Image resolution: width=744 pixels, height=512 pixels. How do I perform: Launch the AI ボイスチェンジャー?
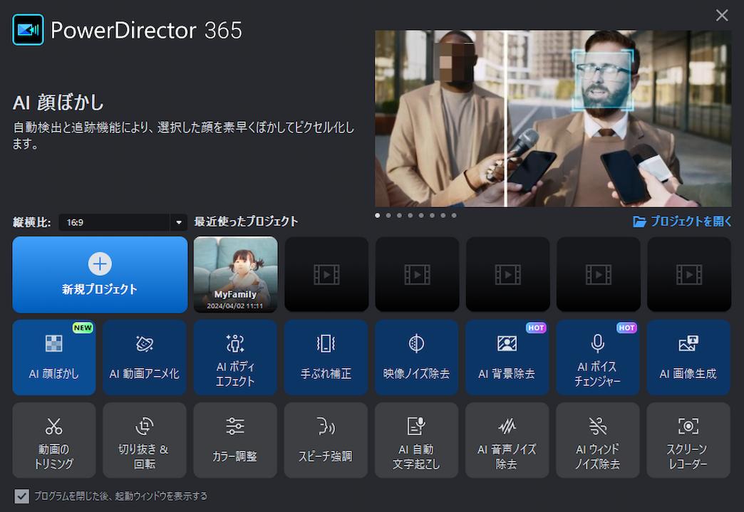click(598, 357)
